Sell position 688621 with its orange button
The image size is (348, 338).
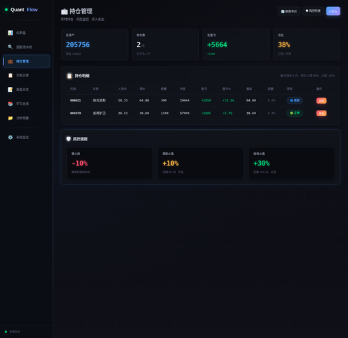[322, 101]
